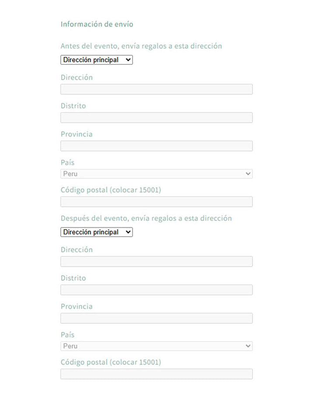The height and width of the screenshot is (415, 325).
Task: Click the "Información de envío" heading
Action: 97,25
